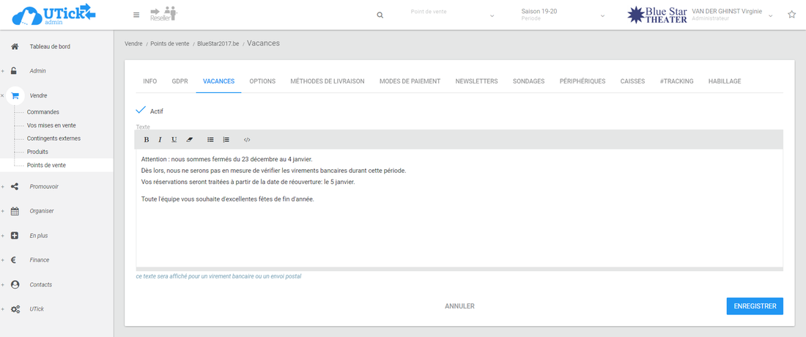806x337 pixels.
Task: Toggle underline formatting in editor
Action: pos(174,139)
